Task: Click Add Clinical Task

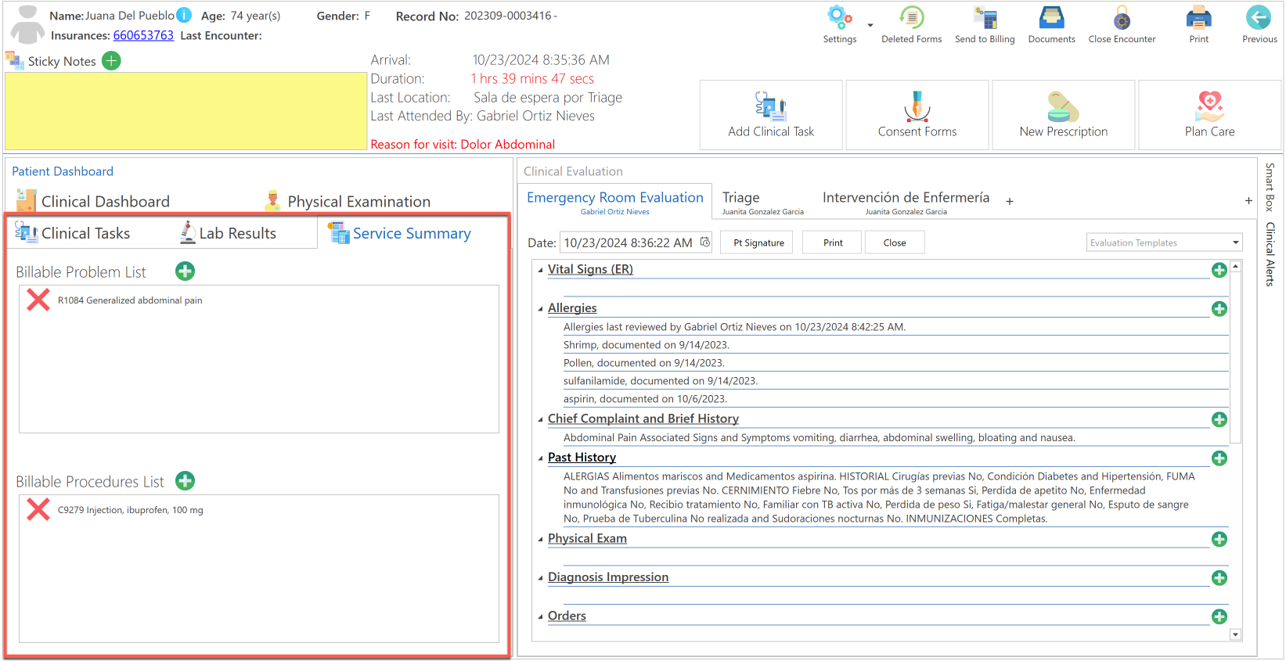Action: pyautogui.click(x=771, y=115)
